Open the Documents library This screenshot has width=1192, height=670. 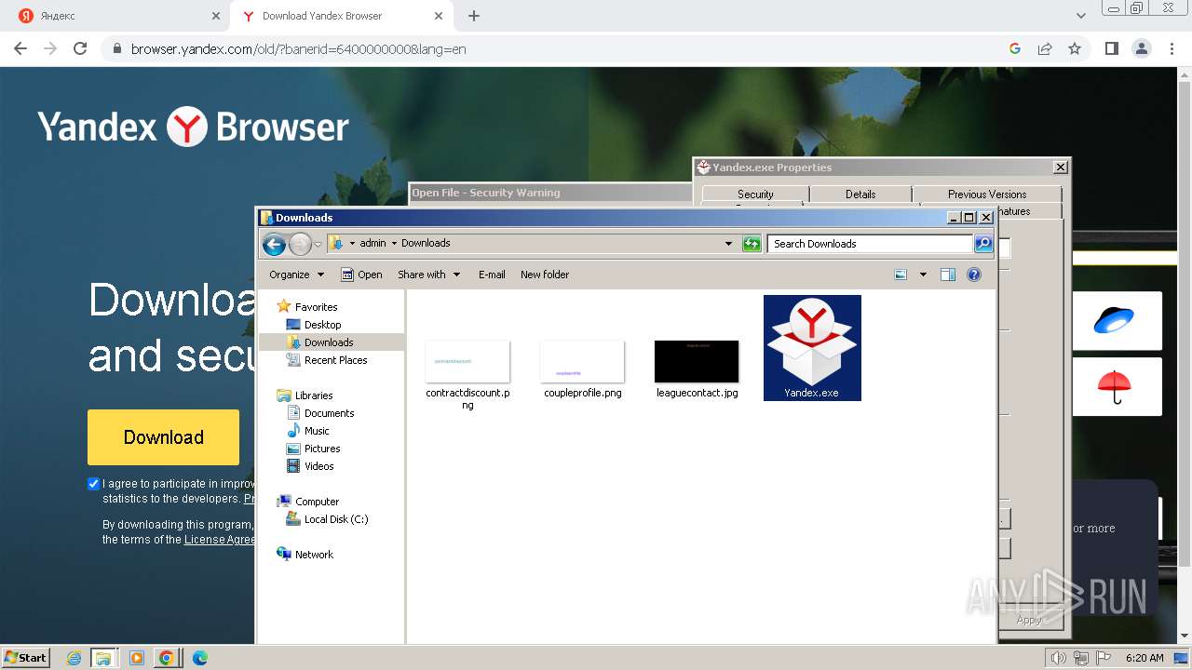point(329,413)
